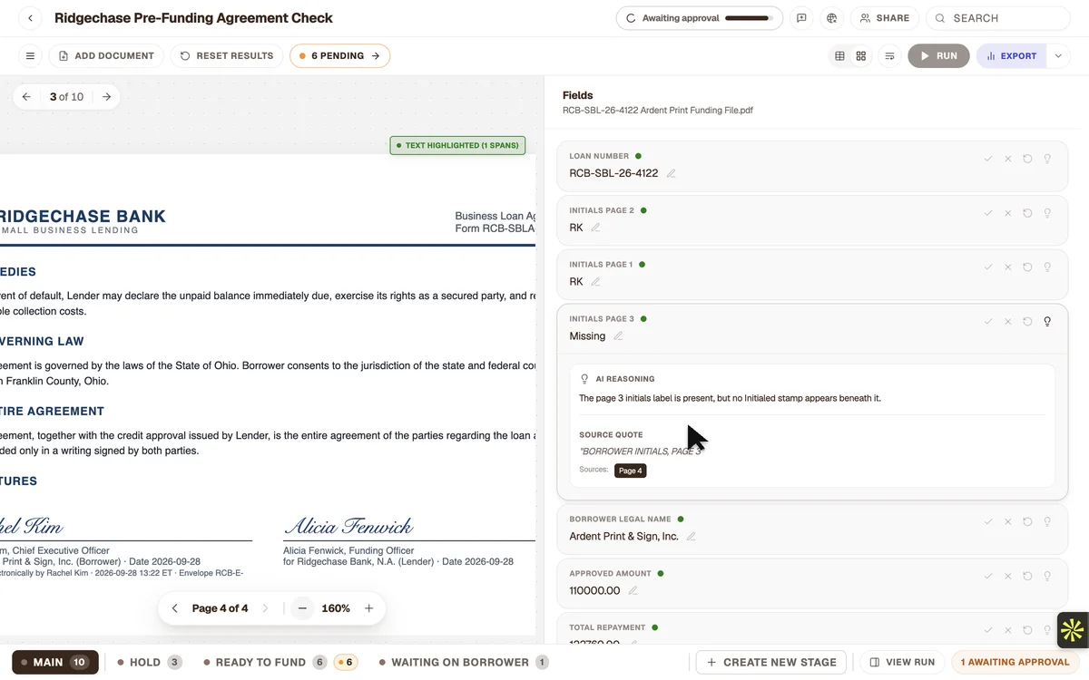Click the Search input field

(998, 18)
